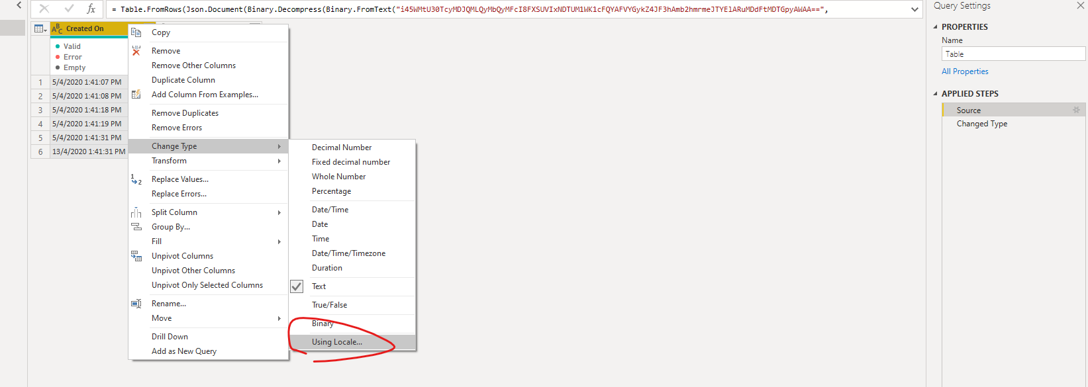Collapse the PROPERTIES section
1088x387 pixels.
(936, 27)
